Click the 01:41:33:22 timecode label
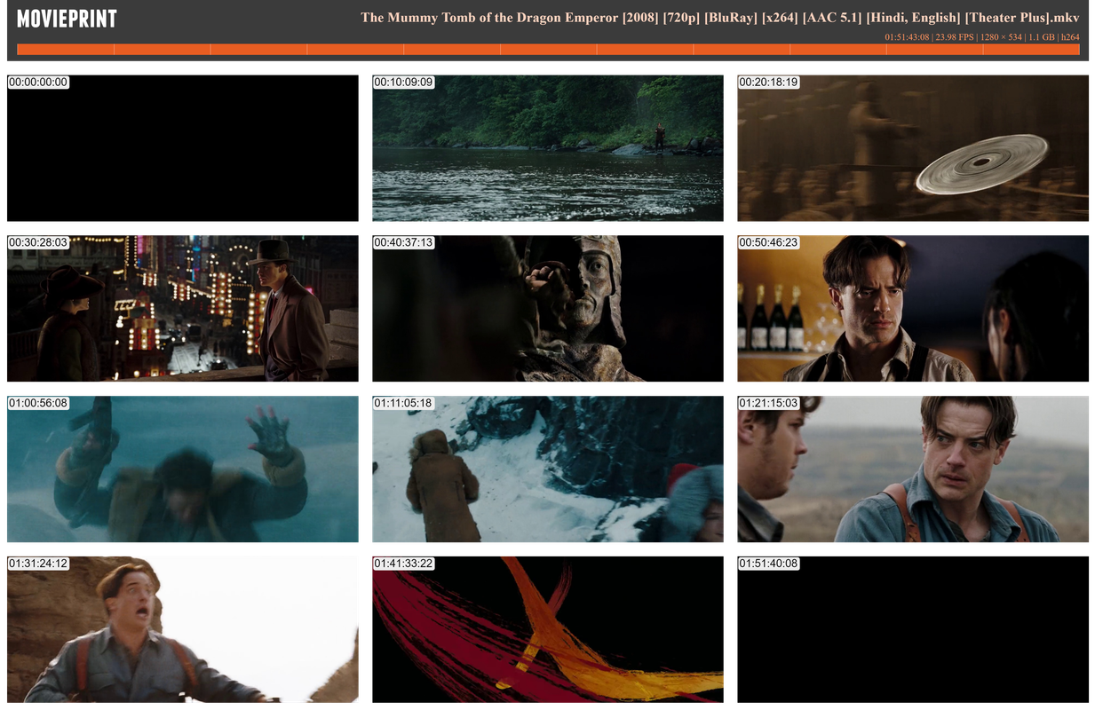 point(403,564)
